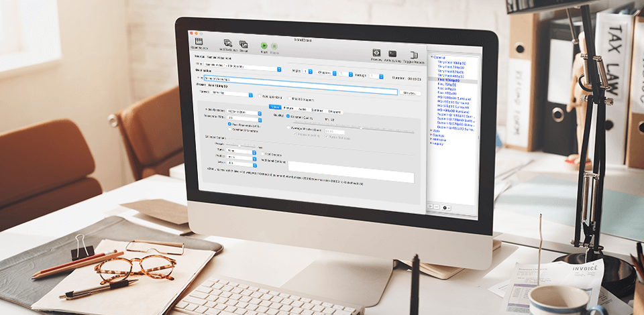Toggle the Turbo first pass checkbox

tap(327, 137)
